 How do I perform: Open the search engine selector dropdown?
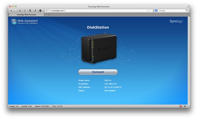pyautogui.click(x=157, y=11)
